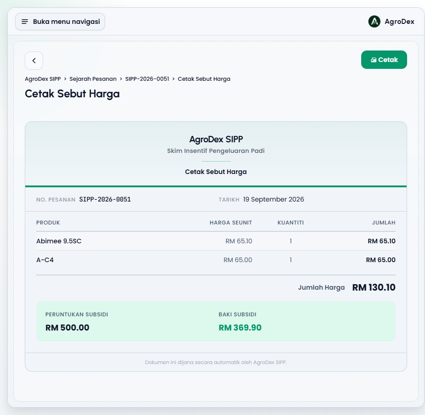
Task: Click the back chevron arrow button
Action: 34,61
